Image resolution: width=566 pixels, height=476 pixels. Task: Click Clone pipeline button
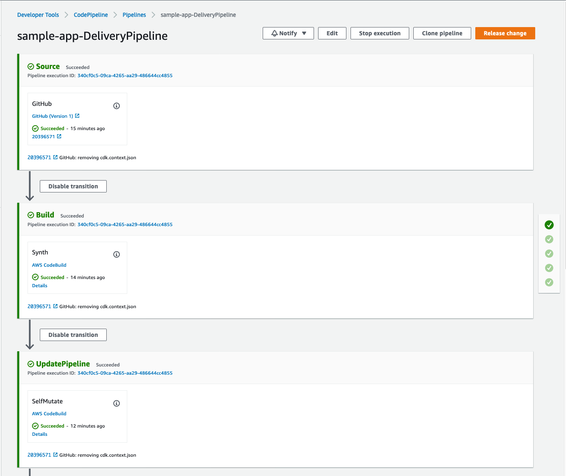[442, 33]
